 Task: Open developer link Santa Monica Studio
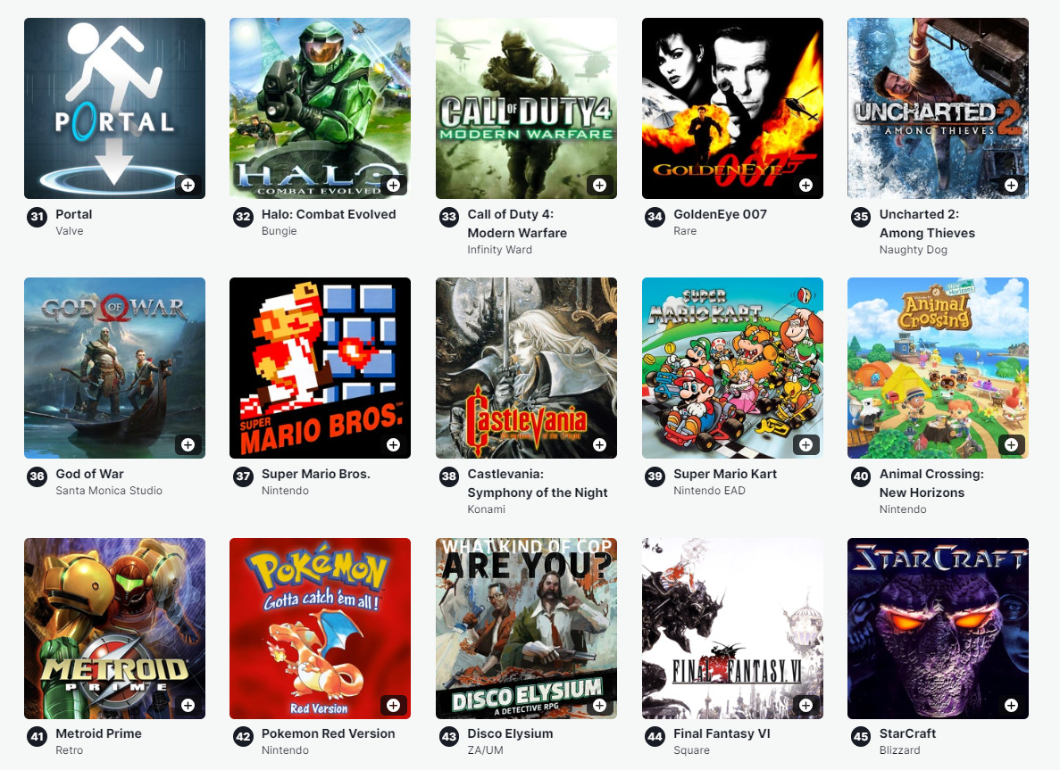[109, 491]
